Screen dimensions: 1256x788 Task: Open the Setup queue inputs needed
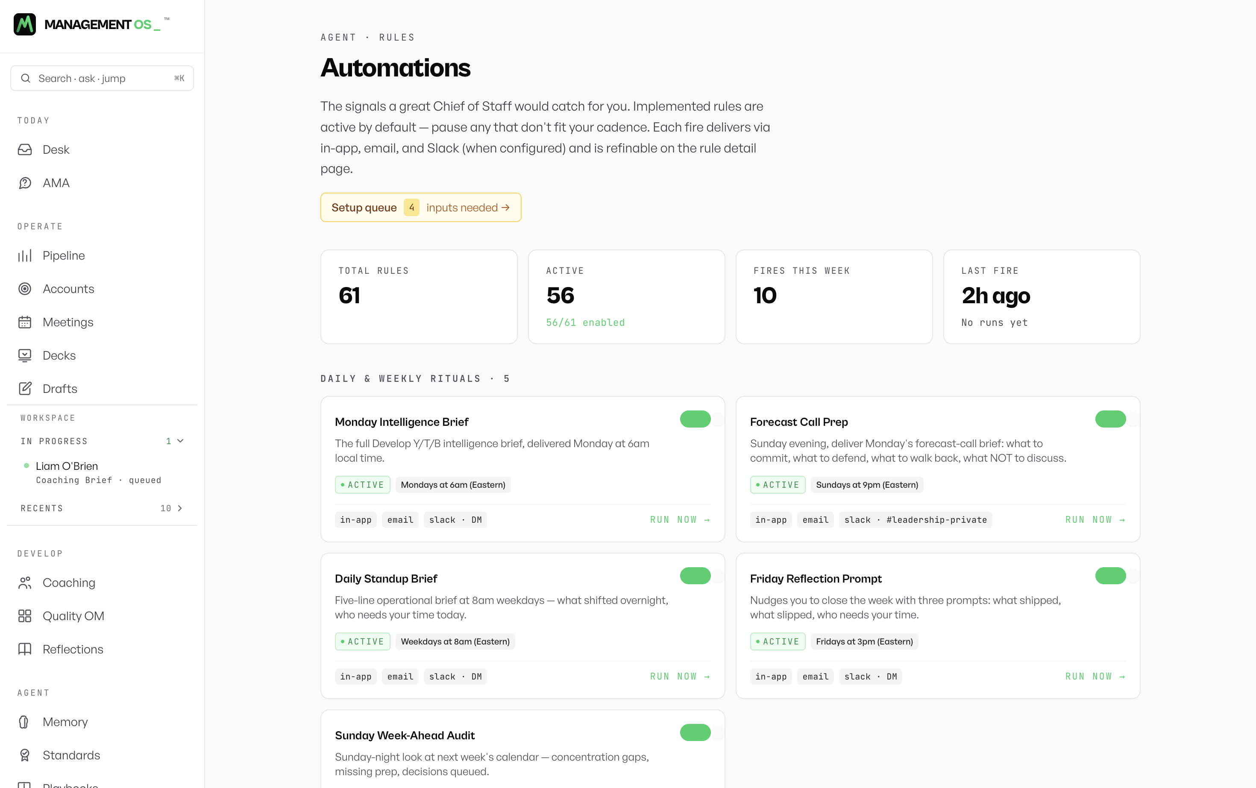pyautogui.click(x=420, y=208)
